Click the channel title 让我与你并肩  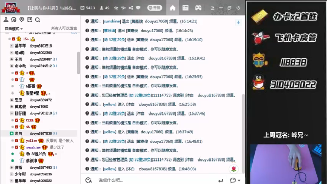[x=51, y=8]
